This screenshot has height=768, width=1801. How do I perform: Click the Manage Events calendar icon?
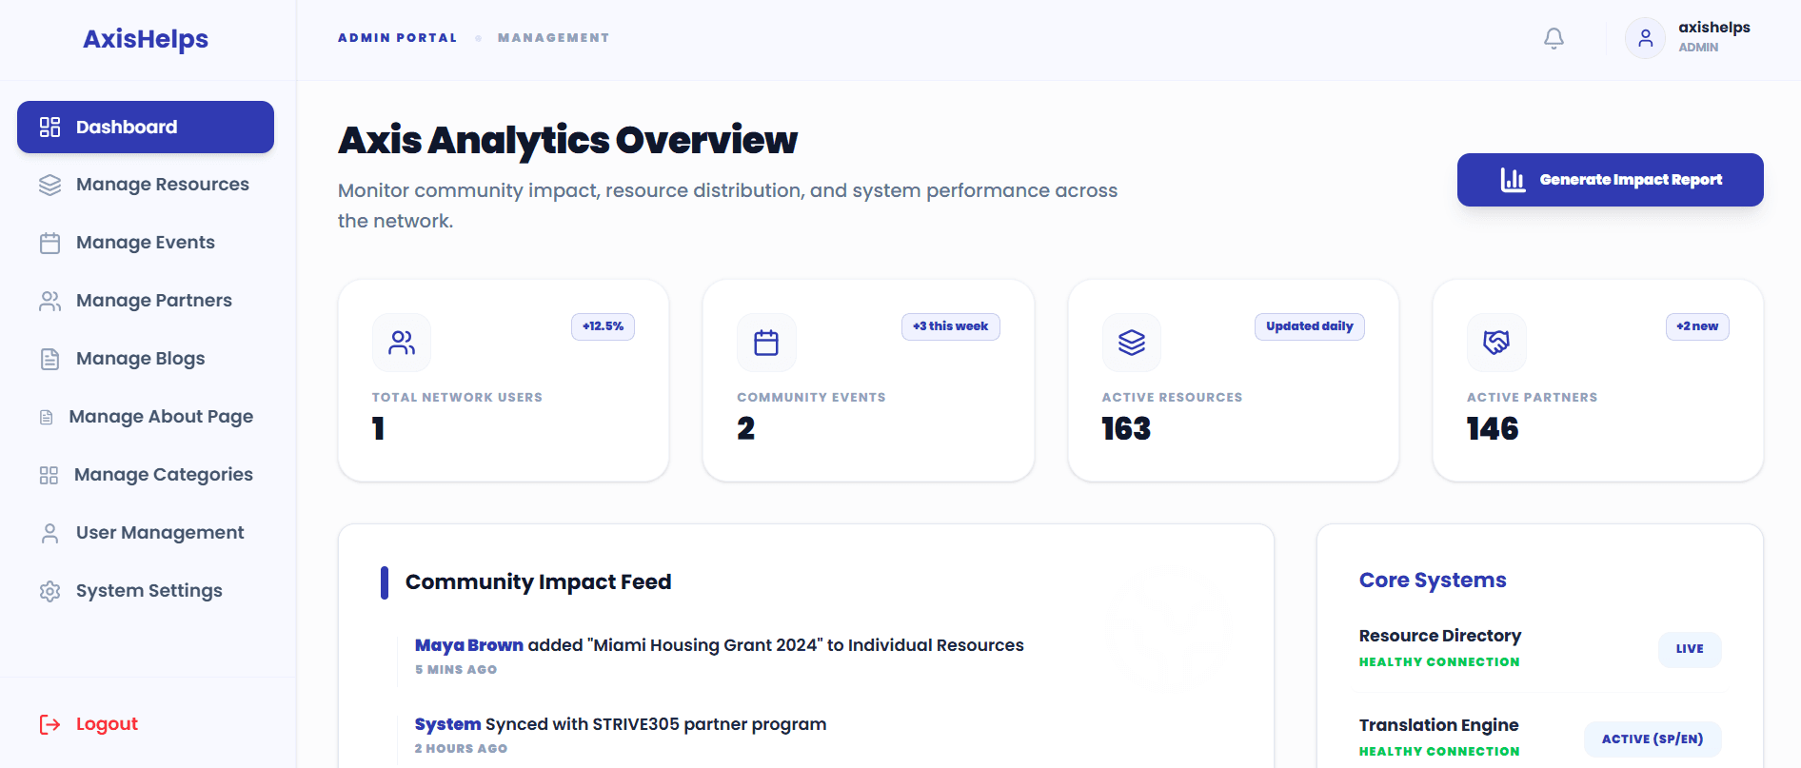coord(49,243)
